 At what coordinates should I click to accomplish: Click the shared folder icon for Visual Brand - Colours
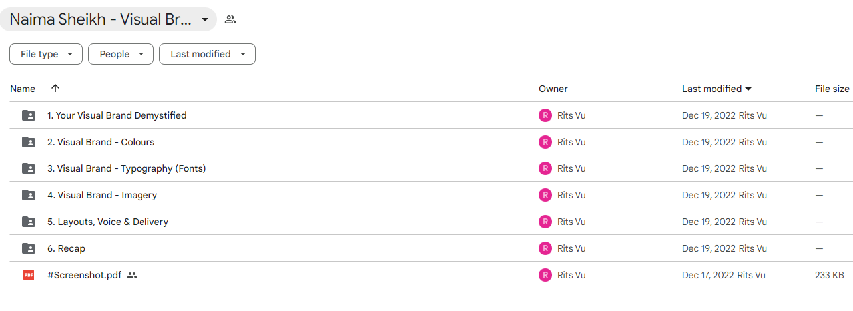(x=29, y=142)
